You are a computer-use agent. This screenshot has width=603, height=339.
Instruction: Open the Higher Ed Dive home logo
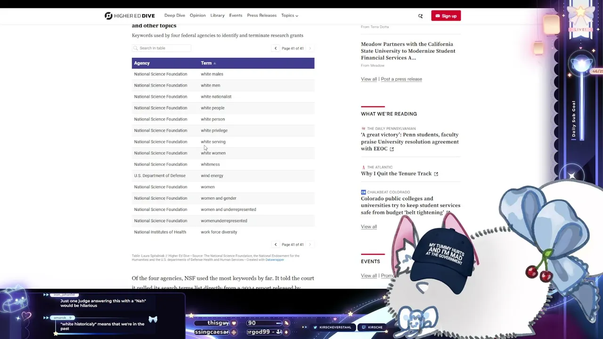[130, 16]
